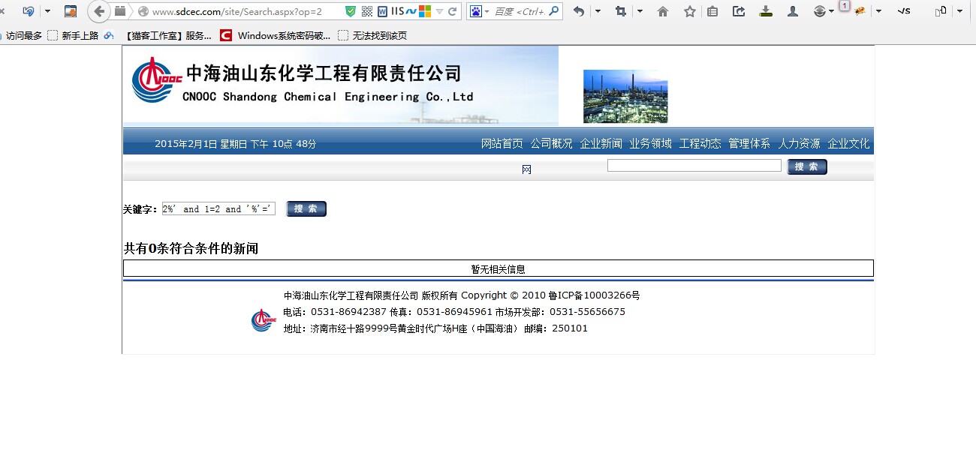Click the green shield security icon

(x=351, y=11)
